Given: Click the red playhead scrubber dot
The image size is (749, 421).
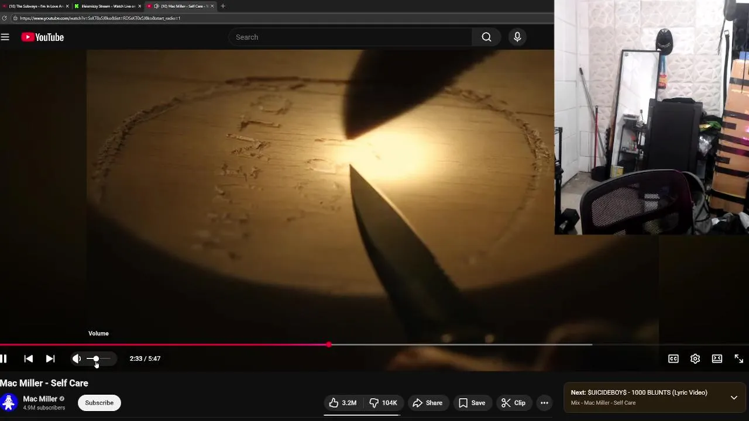Looking at the screenshot, I should 329,344.
